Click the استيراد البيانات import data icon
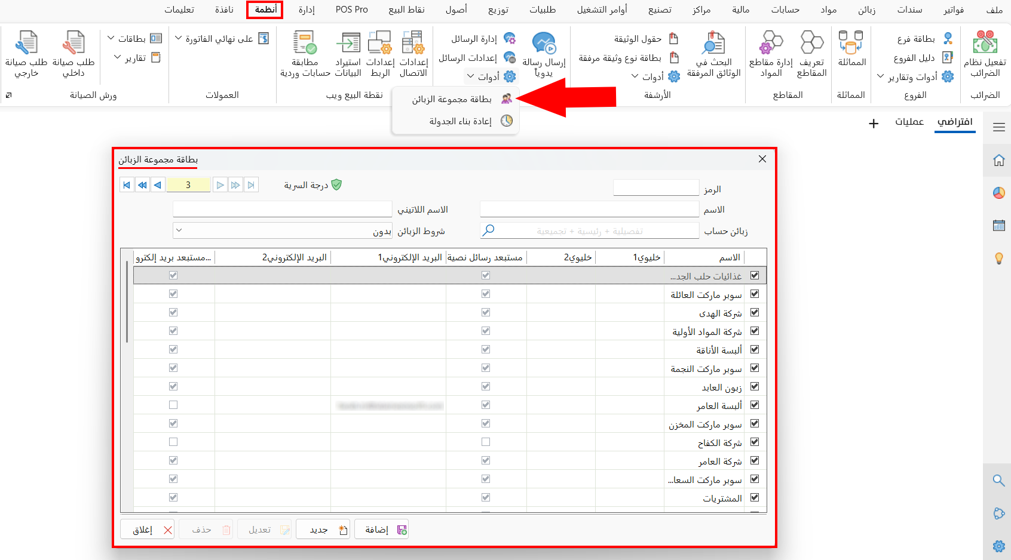This screenshot has width=1011, height=560. point(348,42)
